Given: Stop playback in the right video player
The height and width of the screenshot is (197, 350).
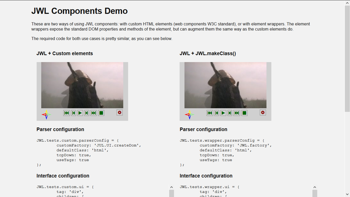Looking at the screenshot, I should [x=244, y=113].
